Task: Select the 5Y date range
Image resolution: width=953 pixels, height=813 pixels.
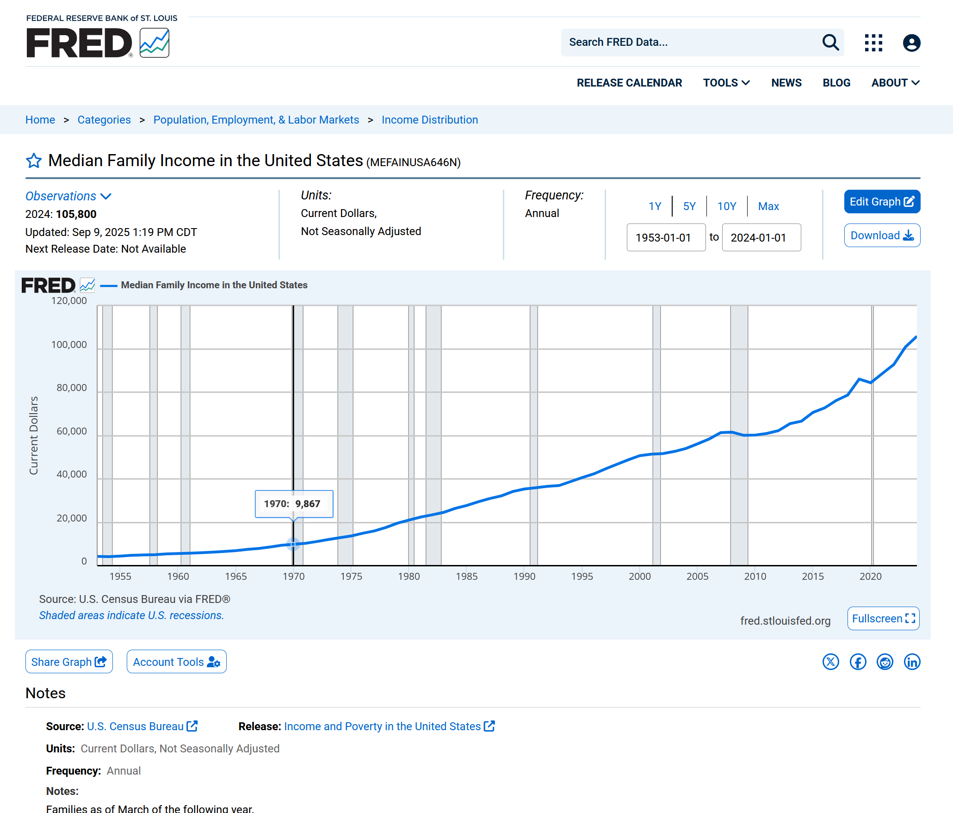Action: [689, 206]
